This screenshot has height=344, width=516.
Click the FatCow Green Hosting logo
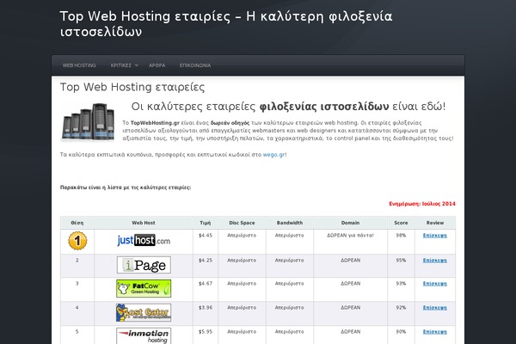coord(144,289)
